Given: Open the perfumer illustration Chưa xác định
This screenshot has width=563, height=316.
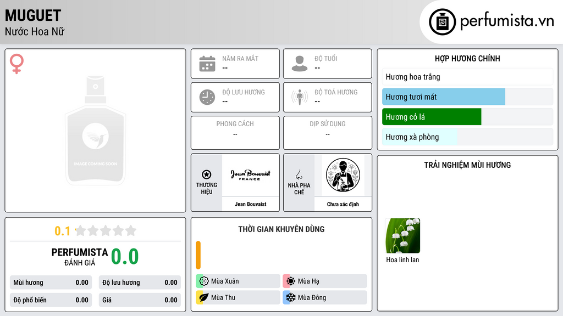Looking at the screenshot, I should (343, 175).
